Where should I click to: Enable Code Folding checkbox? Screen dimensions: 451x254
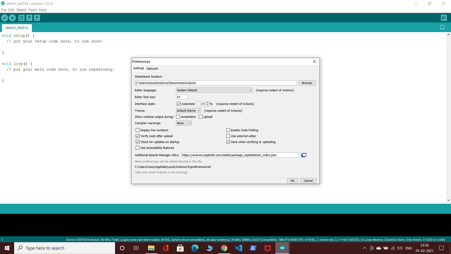tap(228, 130)
